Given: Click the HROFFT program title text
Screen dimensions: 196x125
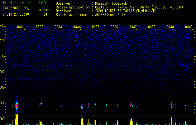Looking at the screenshot, I should tap(19, 2).
